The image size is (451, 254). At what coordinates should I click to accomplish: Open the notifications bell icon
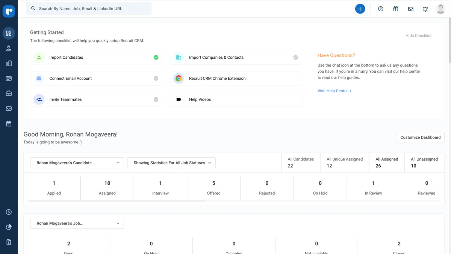[x=425, y=9]
